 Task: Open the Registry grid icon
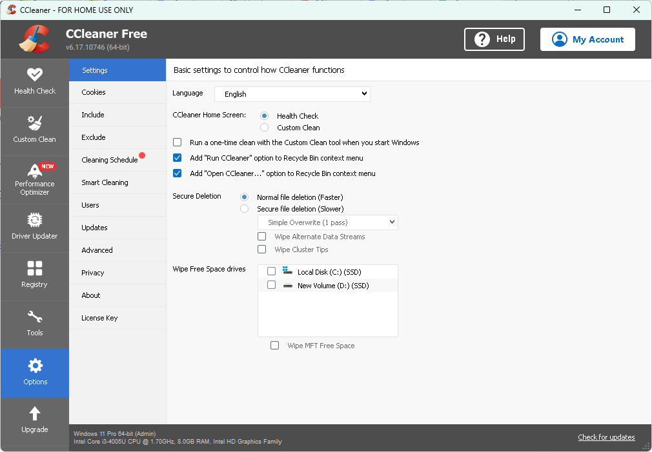click(x=35, y=268)
